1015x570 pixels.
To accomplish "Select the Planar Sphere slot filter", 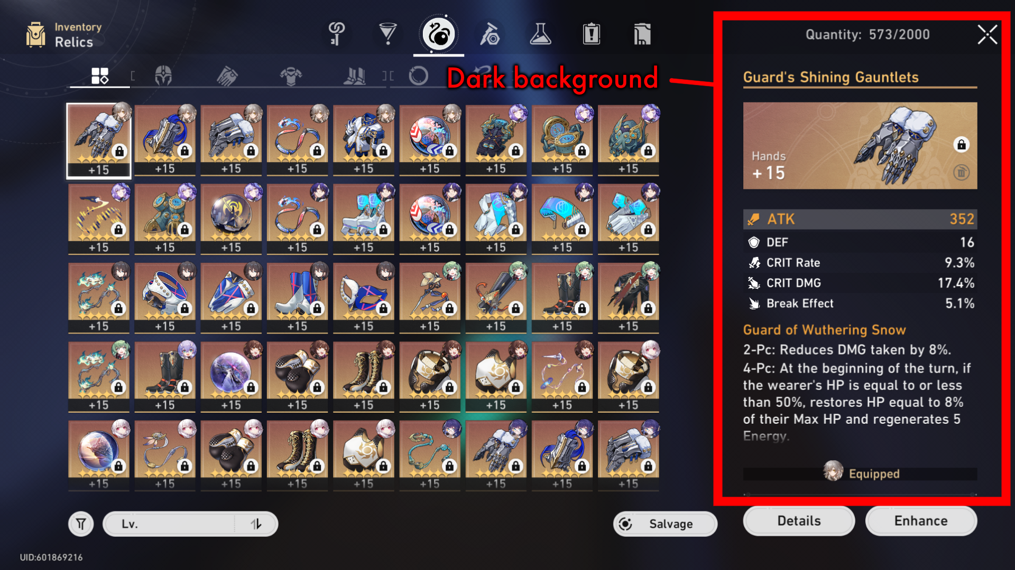I will click(x=418, y=76).
